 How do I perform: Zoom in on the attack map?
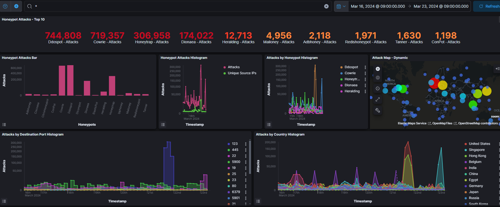pyautogui.click(x=378, y=69)
